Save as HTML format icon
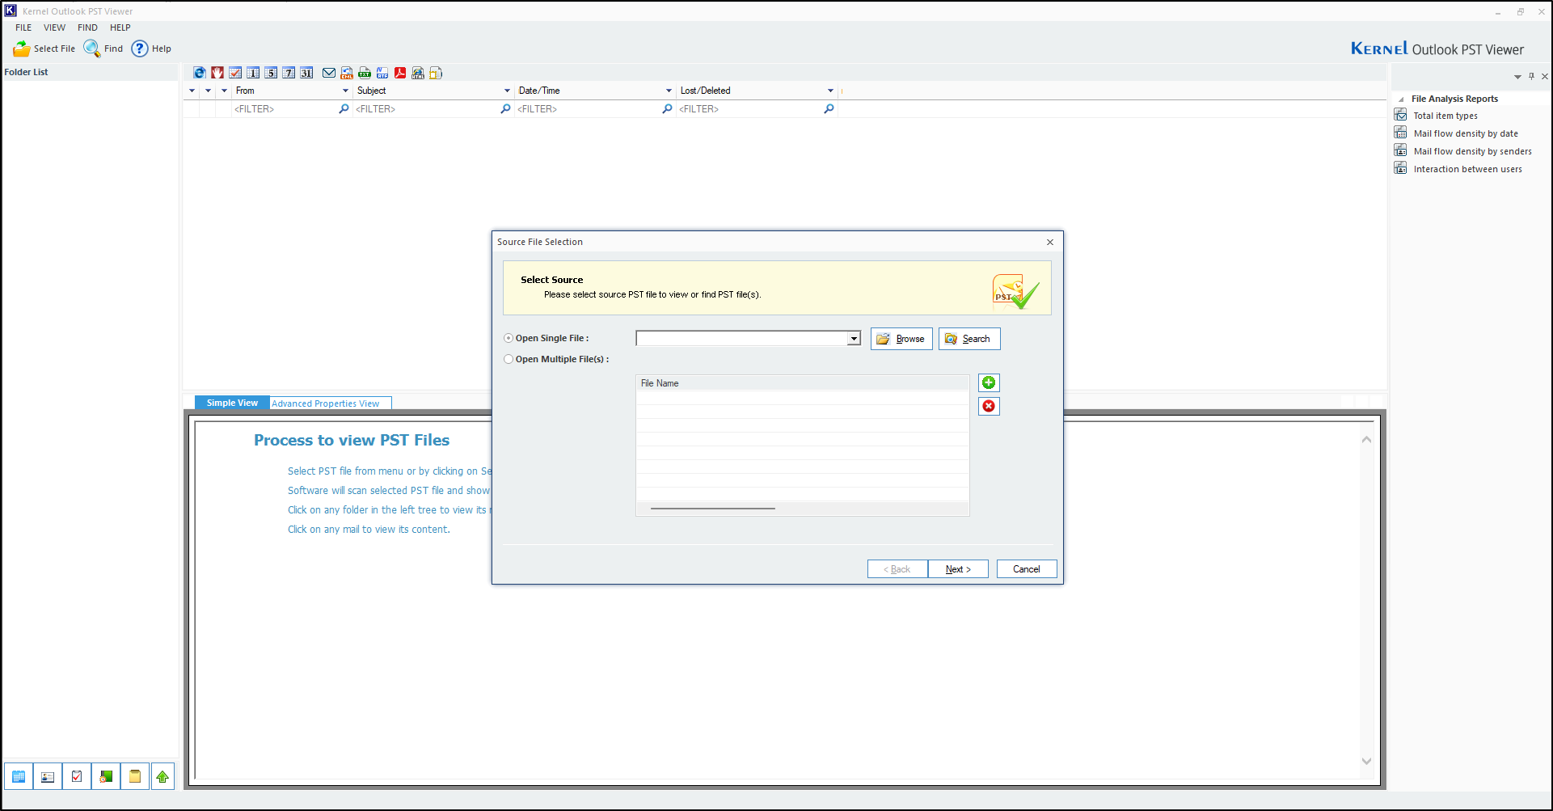This screenshot has width=1553, height=811. point(418,73)
